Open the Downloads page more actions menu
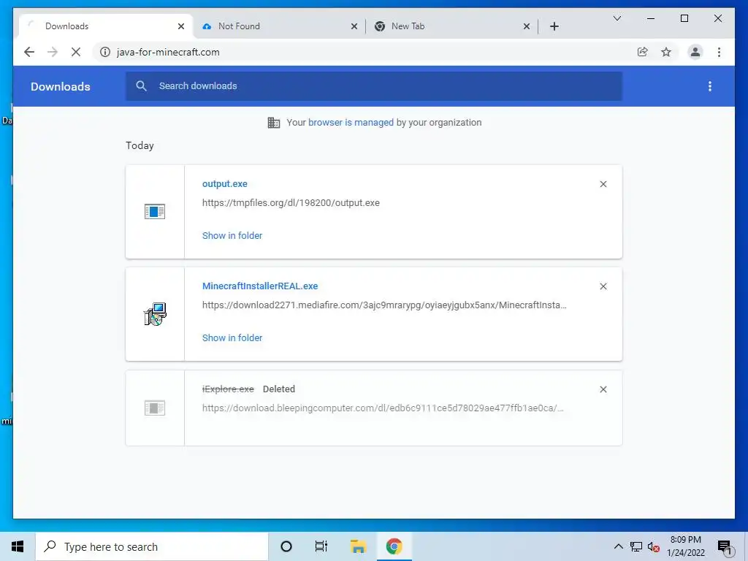This screenshot has width=748, height=561. 710,86
